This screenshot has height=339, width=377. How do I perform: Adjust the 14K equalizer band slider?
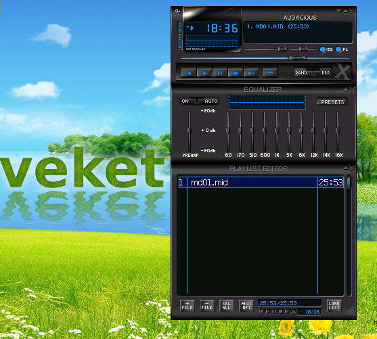[x=326, y=131]
